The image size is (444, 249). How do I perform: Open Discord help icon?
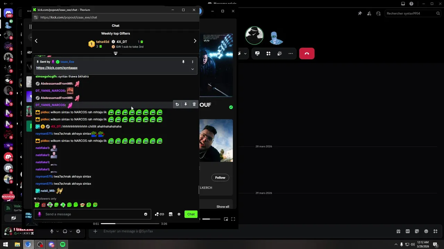(411, 4)
